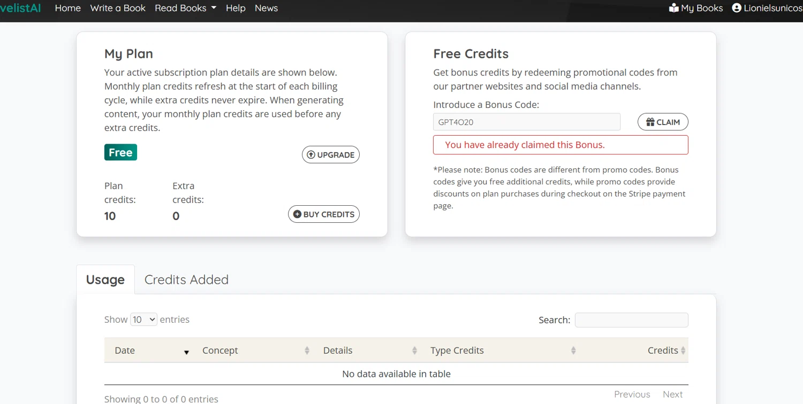Viewport: 803px width, 404px height.
Task: Open the Show entries count dropdown
Action: click(143, 320)
